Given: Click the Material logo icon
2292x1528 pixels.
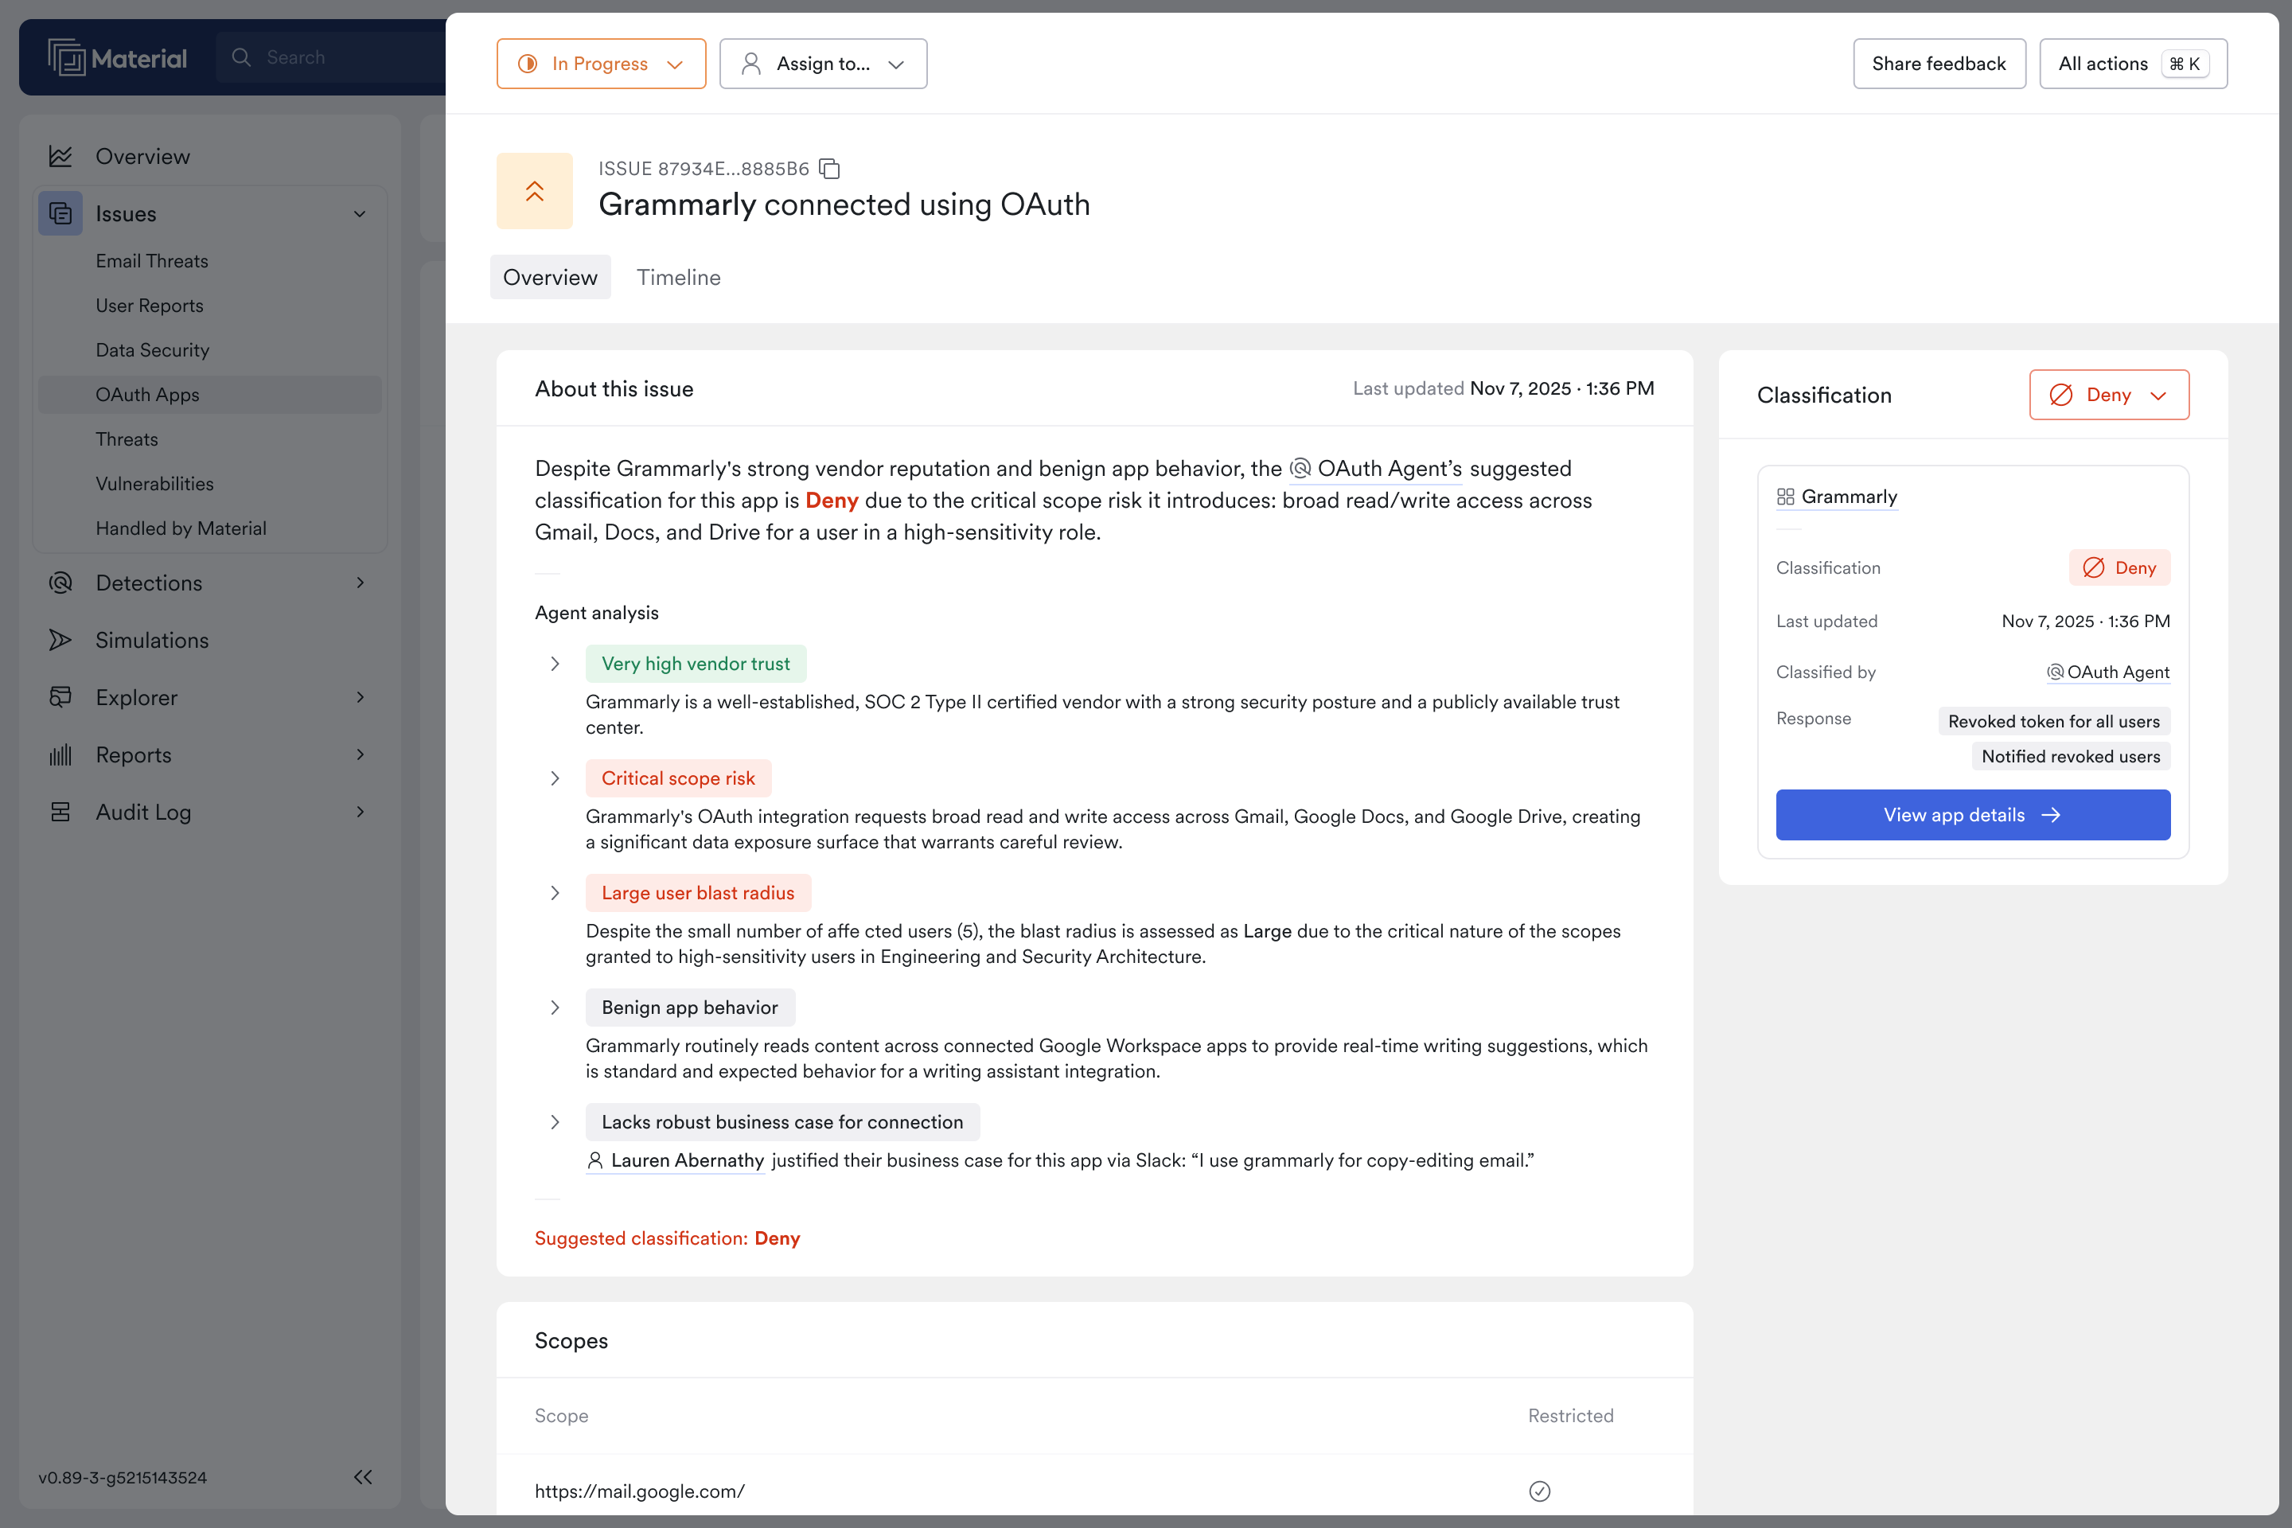Looking at the screenshot, I should tap(66, 57).
